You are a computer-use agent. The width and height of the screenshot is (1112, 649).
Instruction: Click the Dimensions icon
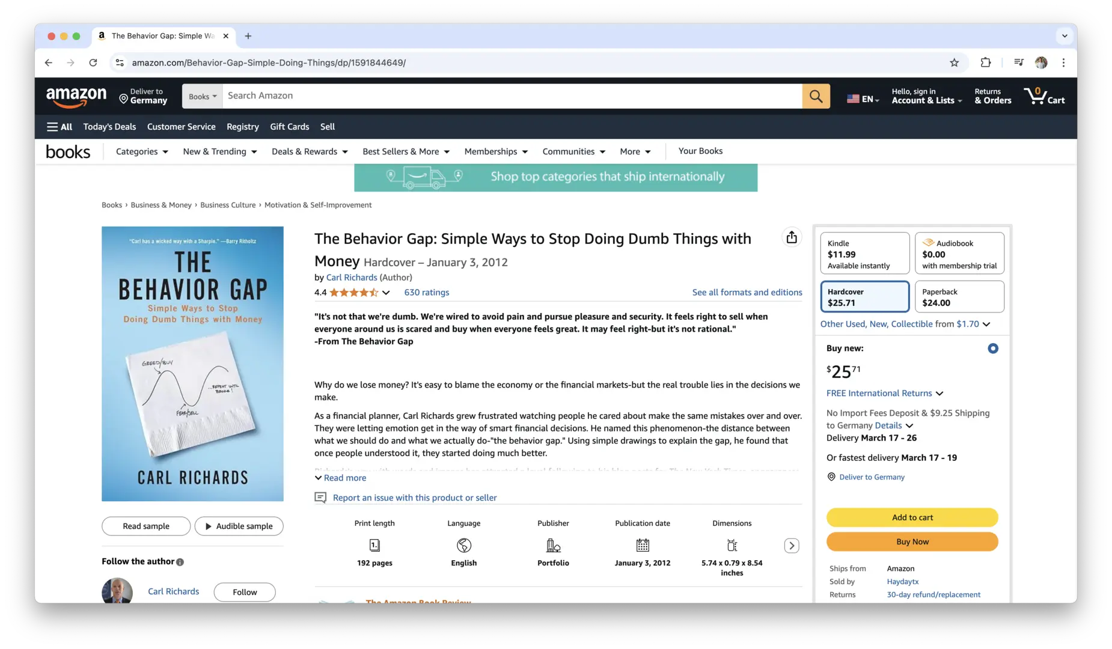click(732, 545)
